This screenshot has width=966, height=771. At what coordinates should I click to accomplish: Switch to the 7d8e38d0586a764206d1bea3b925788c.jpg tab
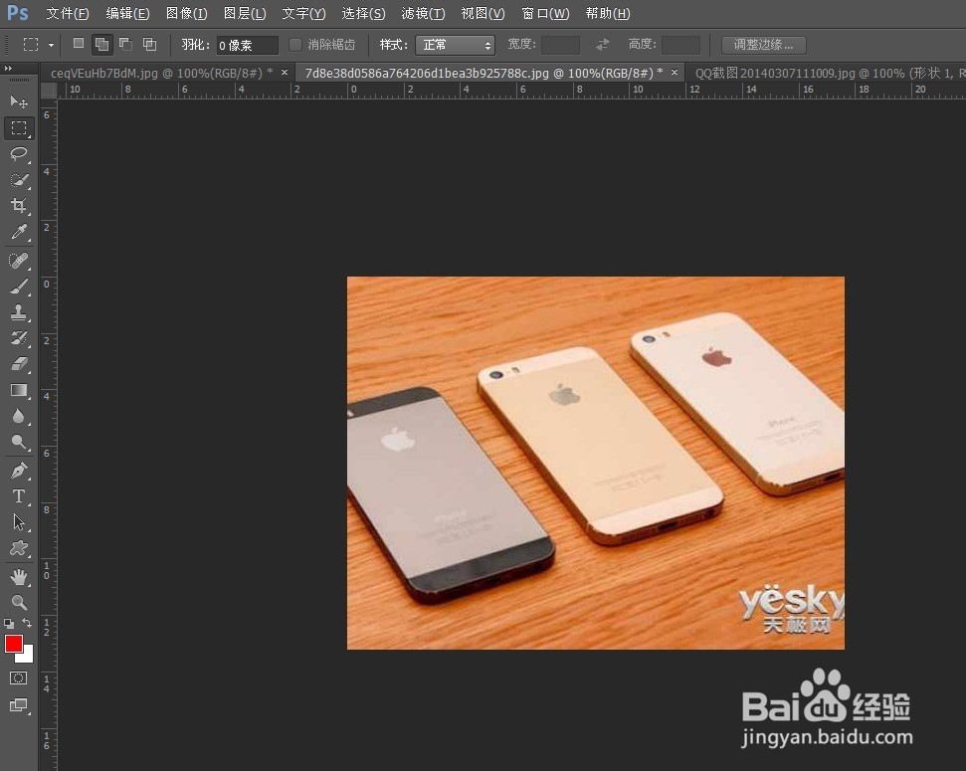point(484,73)
